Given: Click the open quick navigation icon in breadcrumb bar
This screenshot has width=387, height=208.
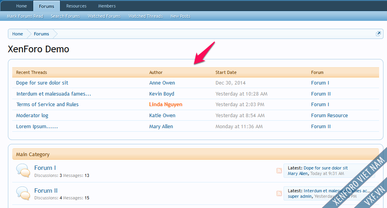Looking at the screenshot, I should coord(378,34).
